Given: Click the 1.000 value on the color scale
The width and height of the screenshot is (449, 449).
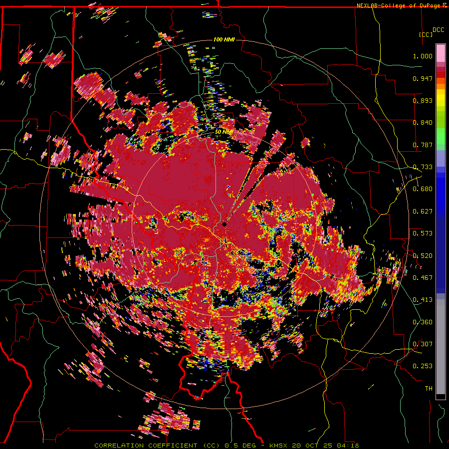Looking at the screenshot, I should coord(423,56).
